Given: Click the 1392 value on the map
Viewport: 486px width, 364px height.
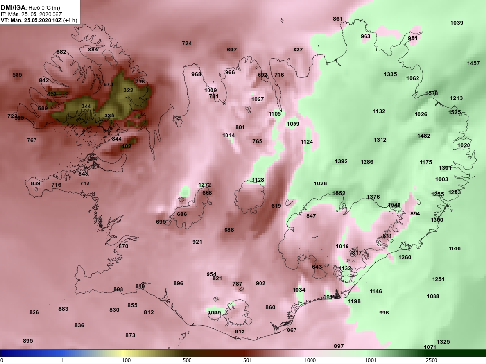Looking at the screenshot, I should coord(341,161).
